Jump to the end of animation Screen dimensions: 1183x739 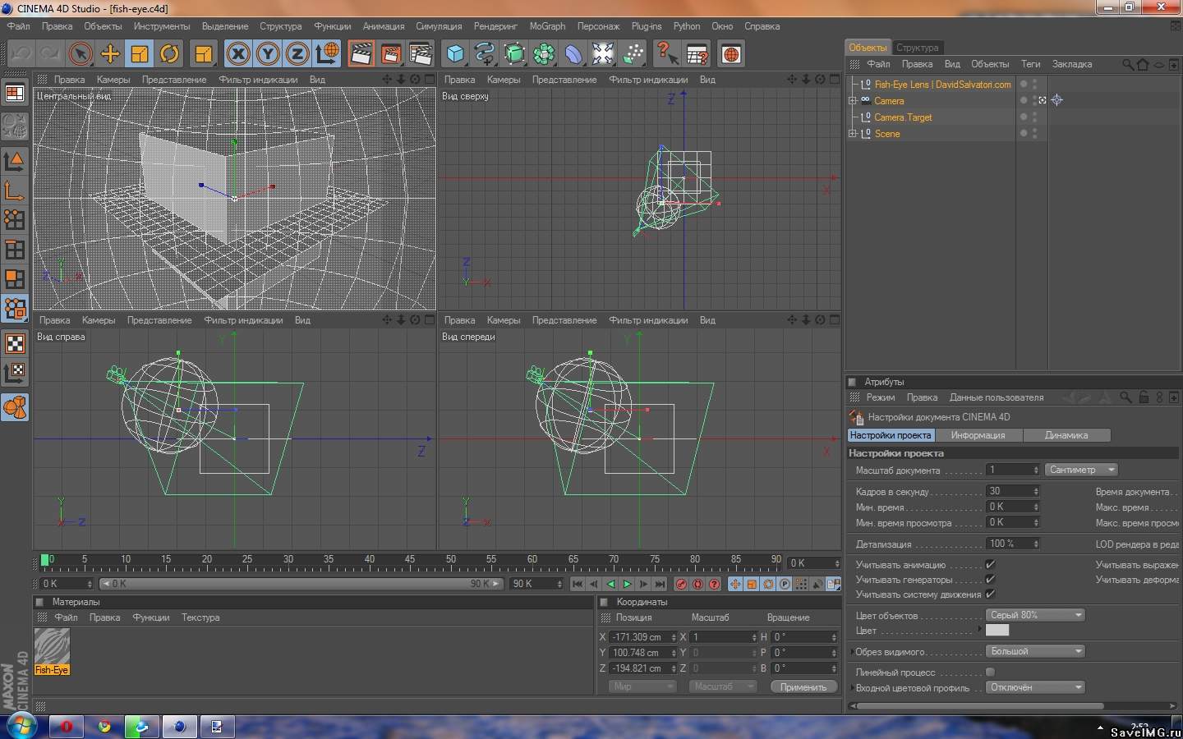pyautogui.click(x=660, y=584)
